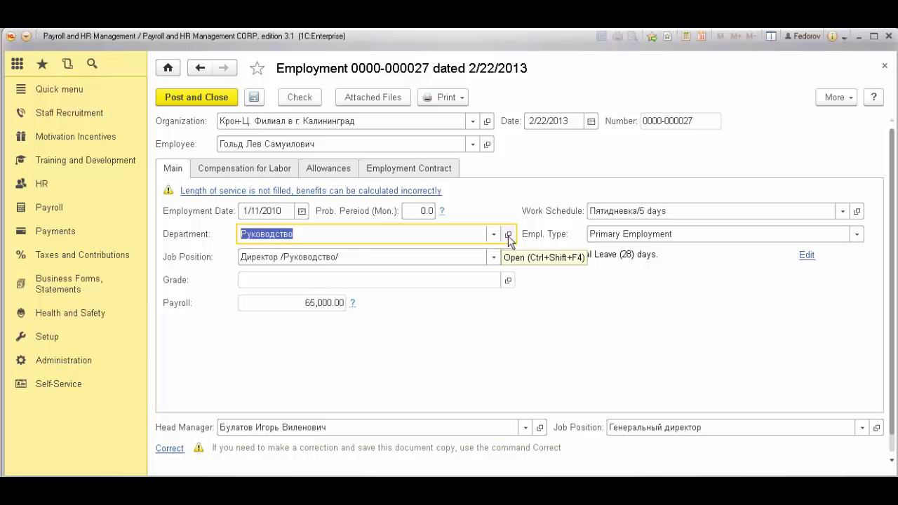This screenshot has width=898, height=505.
Task: Toggle the window layout icon in title bar
Action: coord(770,36)
